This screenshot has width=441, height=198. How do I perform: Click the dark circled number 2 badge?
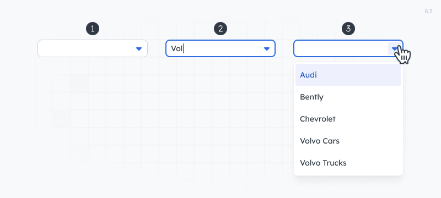(220, 29)
